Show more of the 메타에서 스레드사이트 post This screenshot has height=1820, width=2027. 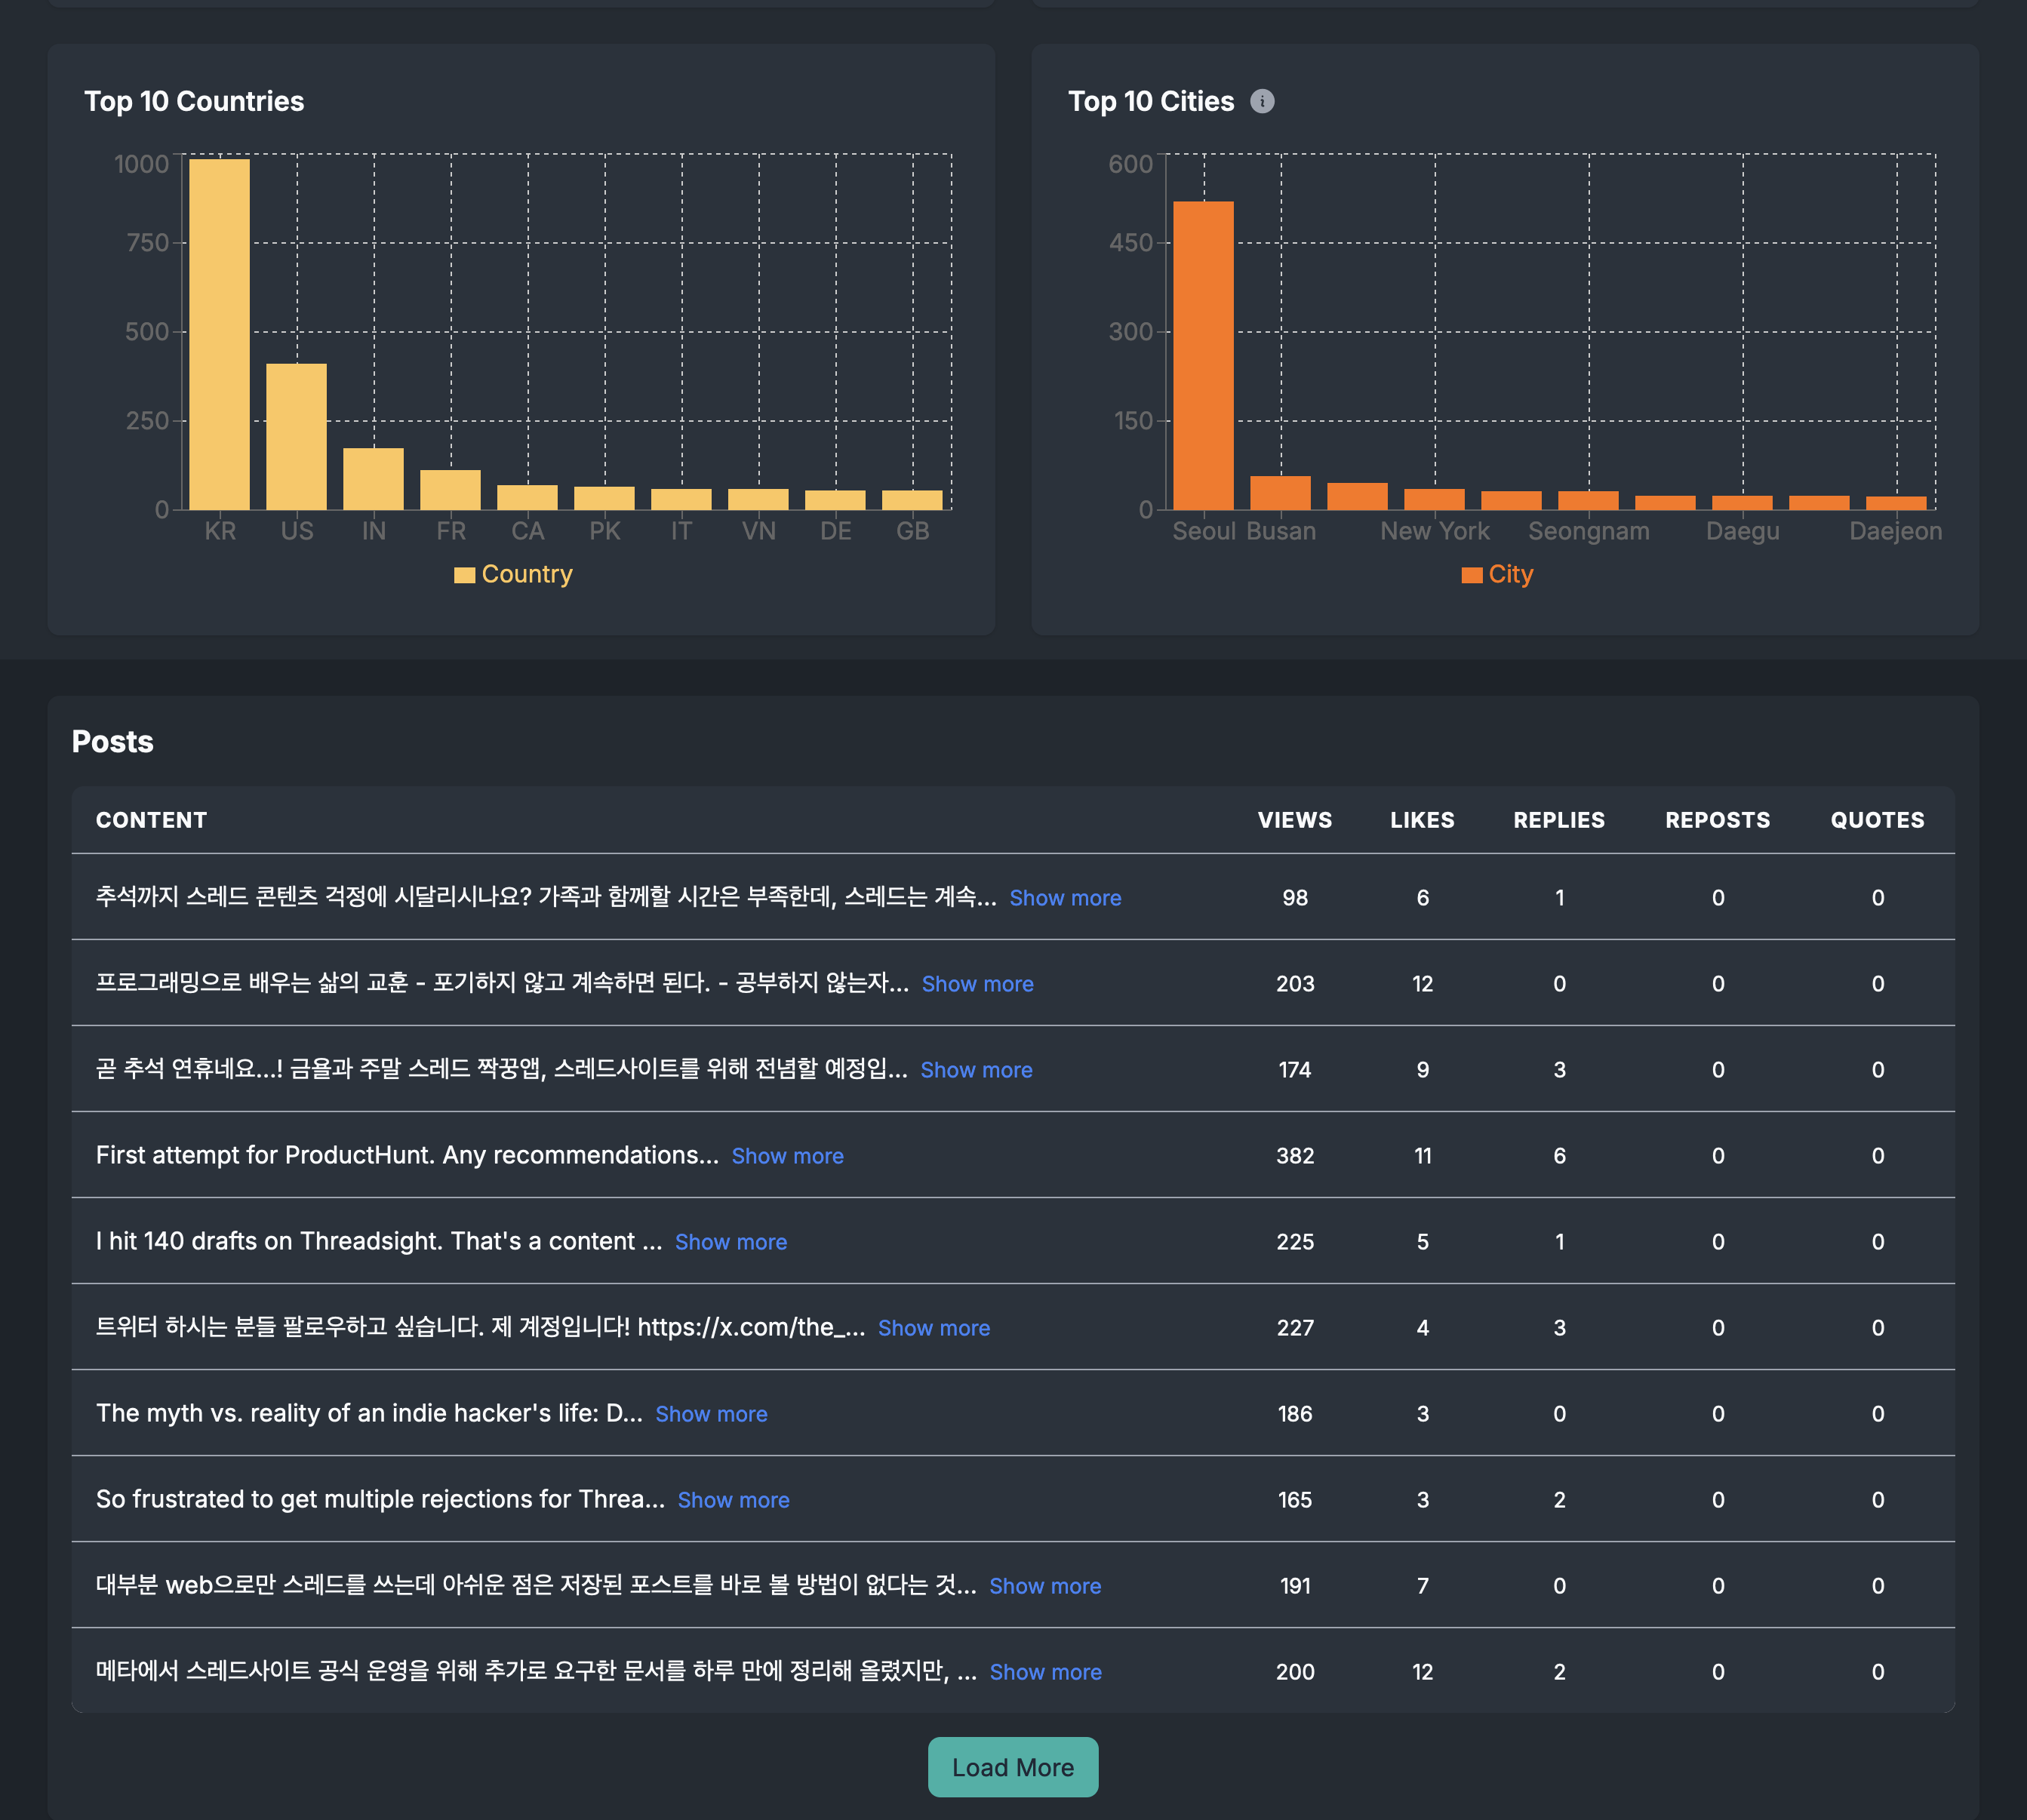coord(1045,1672)
